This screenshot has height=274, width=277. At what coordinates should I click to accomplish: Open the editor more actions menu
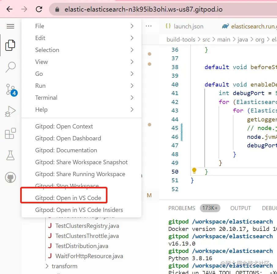pyautogui.click(x=150, y=26)
